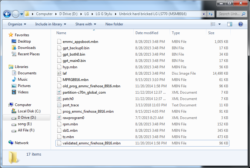Select Favorites star icon in sidebar
The width and height of the screenshot is (250, 168).
coord(11,35)
